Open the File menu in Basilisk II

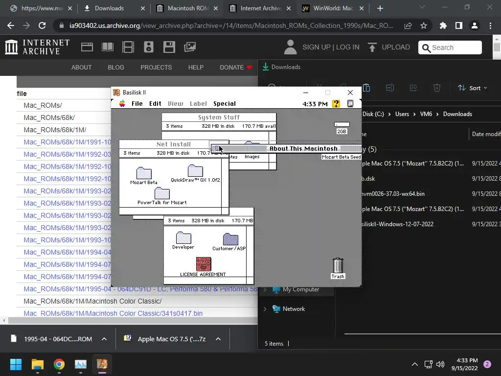click(x=137, y=104)
